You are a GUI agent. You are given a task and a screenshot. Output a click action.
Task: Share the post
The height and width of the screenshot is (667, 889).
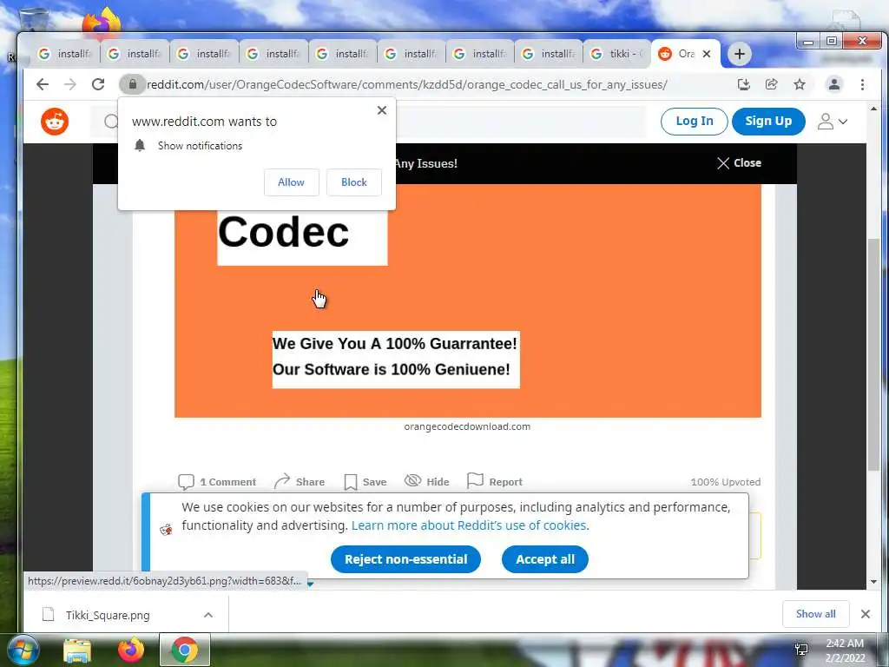tap(300, 481)
